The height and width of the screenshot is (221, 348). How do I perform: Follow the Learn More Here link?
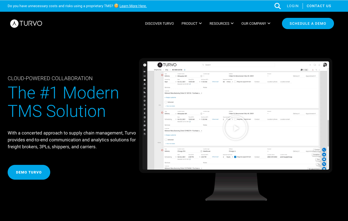133,6
